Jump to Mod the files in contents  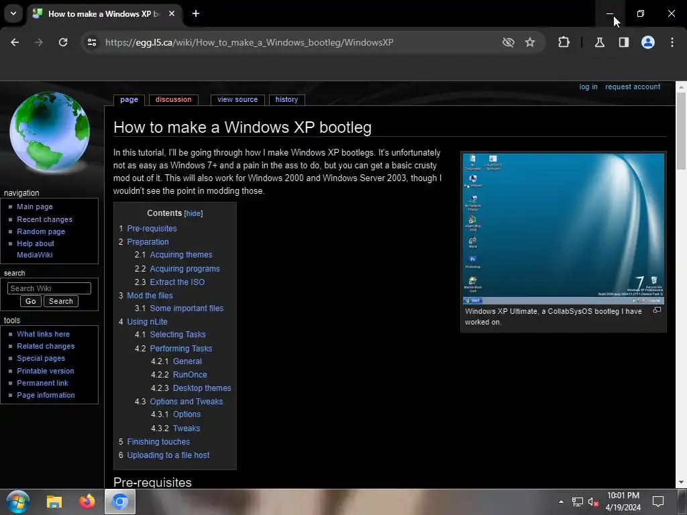tap(150, 296)
